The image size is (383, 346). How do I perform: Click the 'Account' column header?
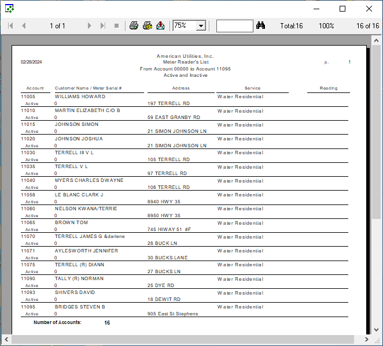35,88
